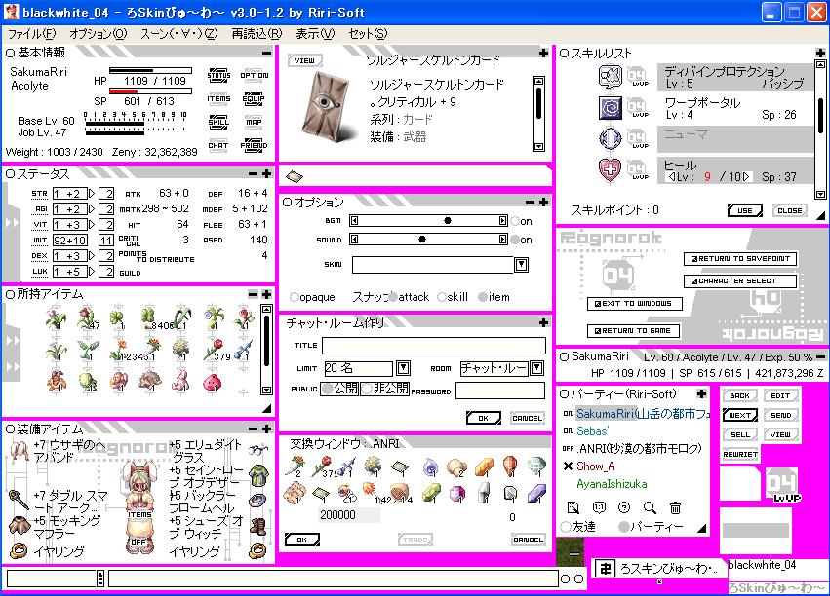Click RETURN TO SAVEPOINT button
This screenshot has width=830, height=596.
740,259
